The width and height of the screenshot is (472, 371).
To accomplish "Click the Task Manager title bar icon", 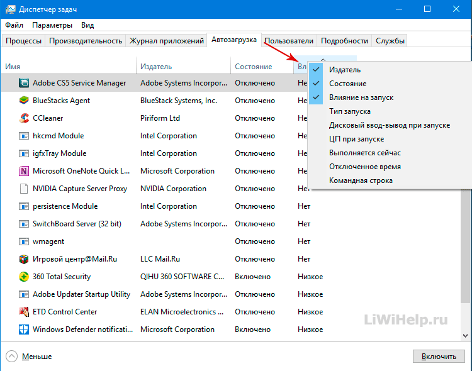I will (10, 9).
